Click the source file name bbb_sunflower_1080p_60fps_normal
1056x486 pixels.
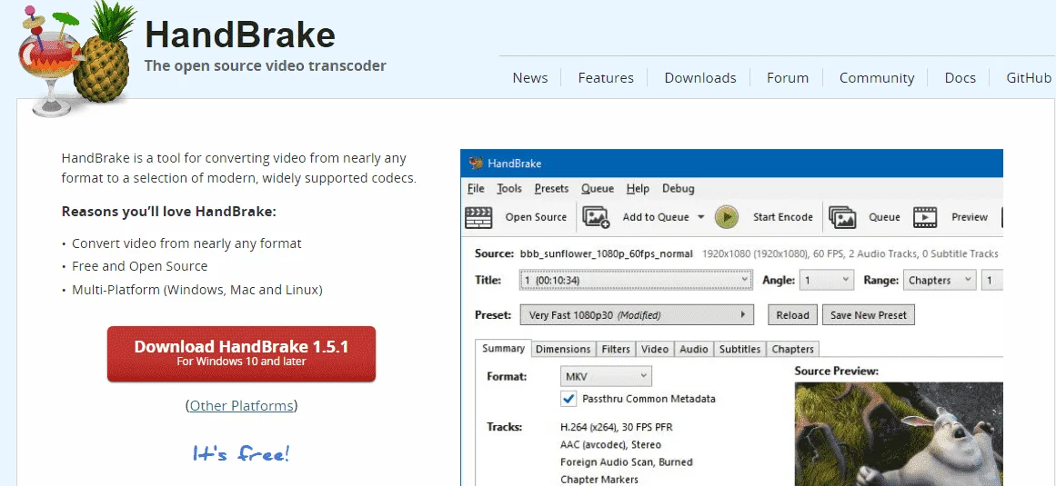(x=606, y=253)
